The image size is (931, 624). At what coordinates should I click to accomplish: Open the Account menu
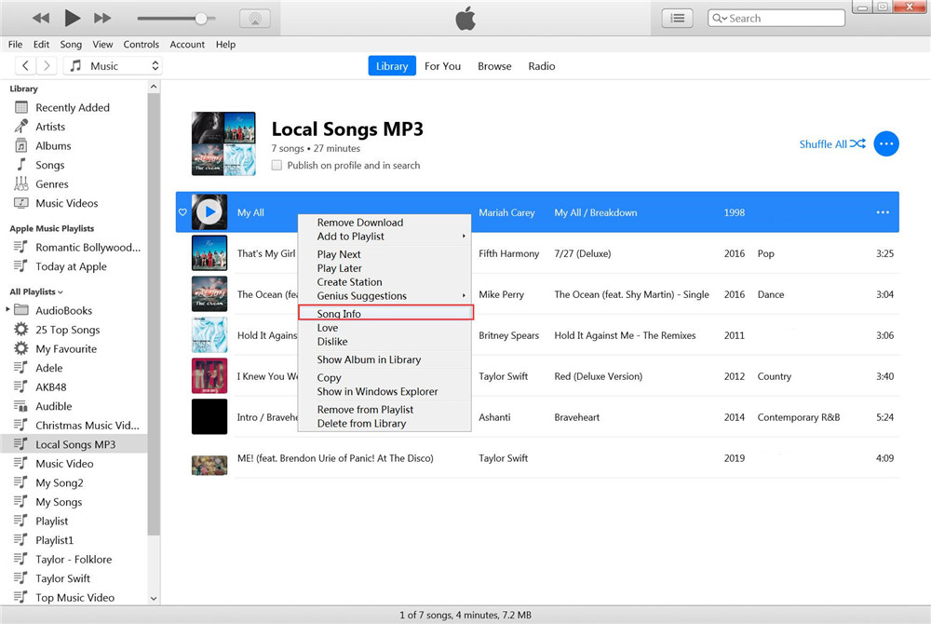point(187,45)
